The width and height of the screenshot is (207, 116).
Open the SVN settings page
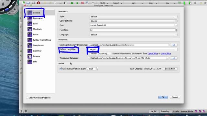[40, 62]
